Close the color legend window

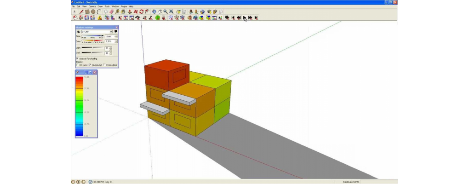[x=95, y=72]
